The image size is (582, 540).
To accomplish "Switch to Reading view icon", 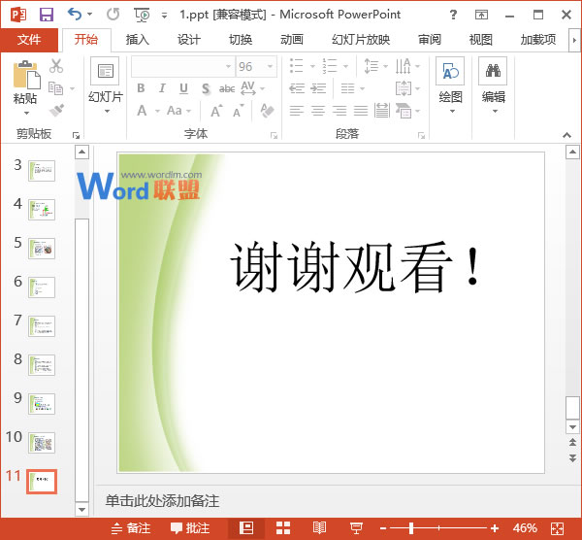I will point(319,527).
